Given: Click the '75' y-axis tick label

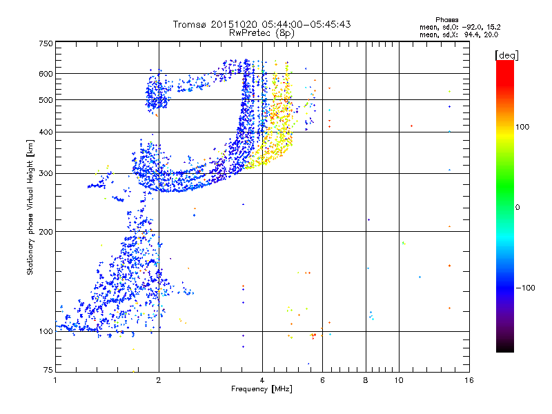Looking at the screenshot, I should pos(48,370).
